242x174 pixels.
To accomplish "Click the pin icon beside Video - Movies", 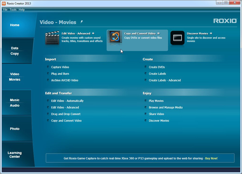I will click(81, 22).
